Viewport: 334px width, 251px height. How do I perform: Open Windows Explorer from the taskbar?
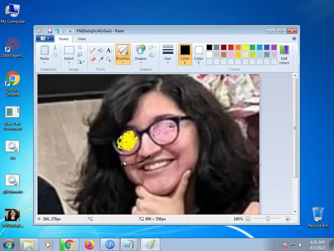[x=29, y=244]
